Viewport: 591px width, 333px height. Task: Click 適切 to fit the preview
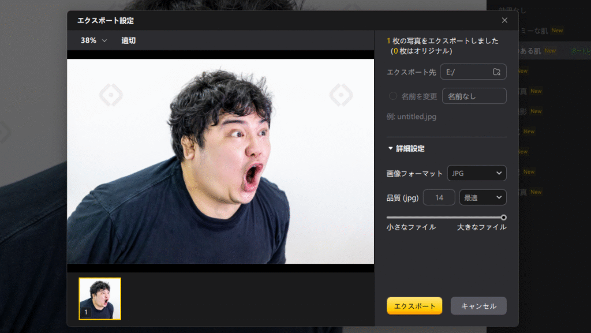coord(129,40)
